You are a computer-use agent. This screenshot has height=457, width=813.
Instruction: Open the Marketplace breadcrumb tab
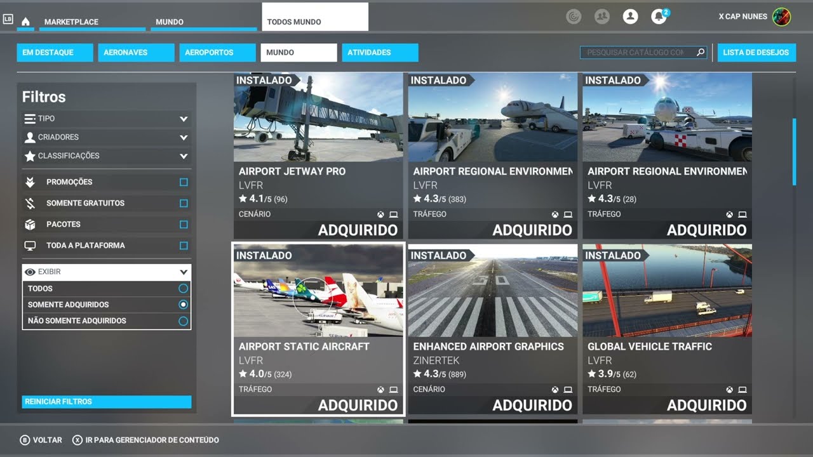[92, 22]
